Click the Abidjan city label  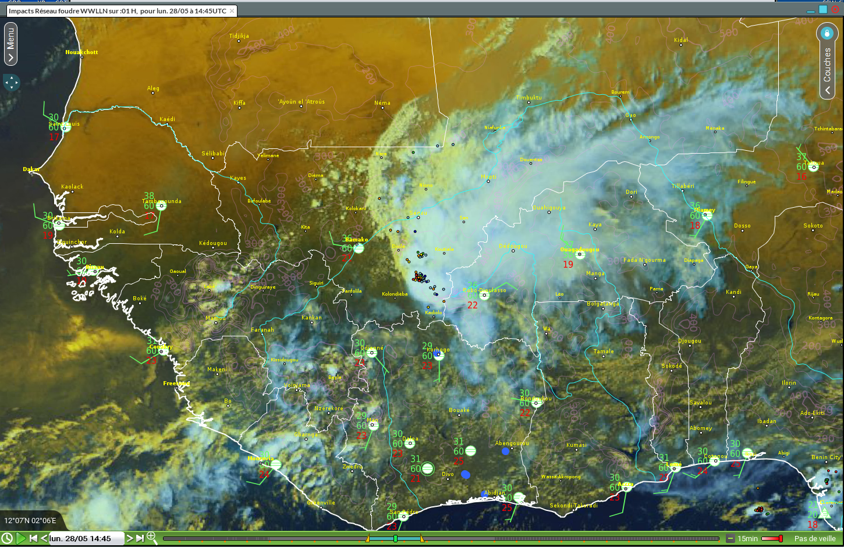[495, 493]
